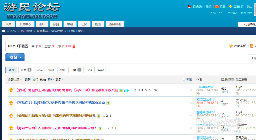Viewport: 256px width, 140px height.
Task: Filter threads by 精华
Action: point(51,80)
